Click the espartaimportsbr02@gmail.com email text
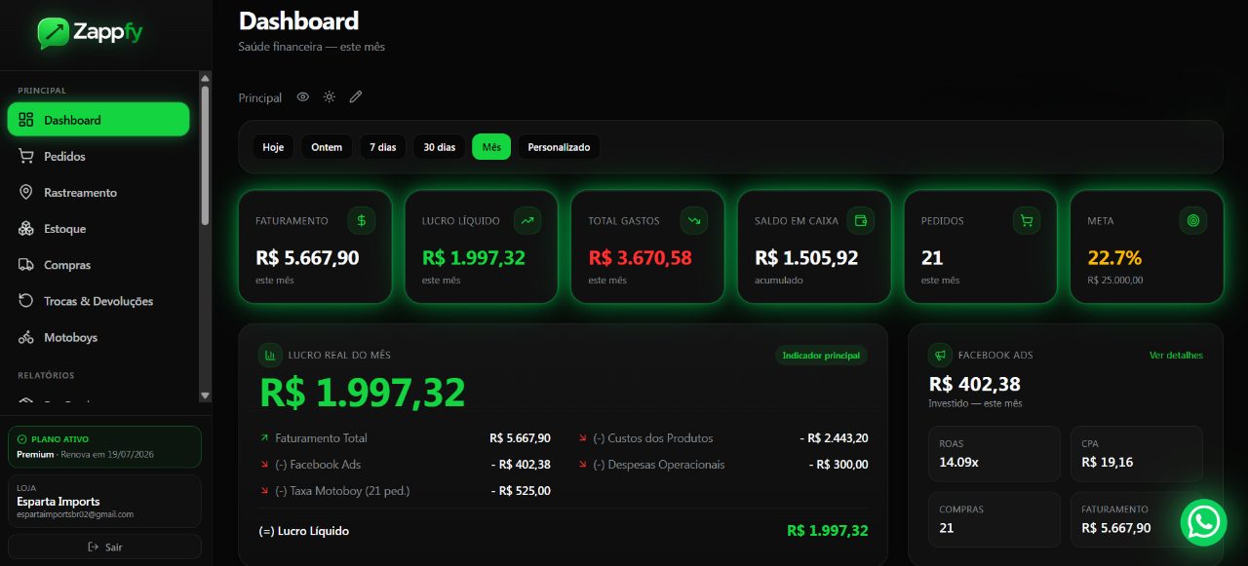 [75, 514]
